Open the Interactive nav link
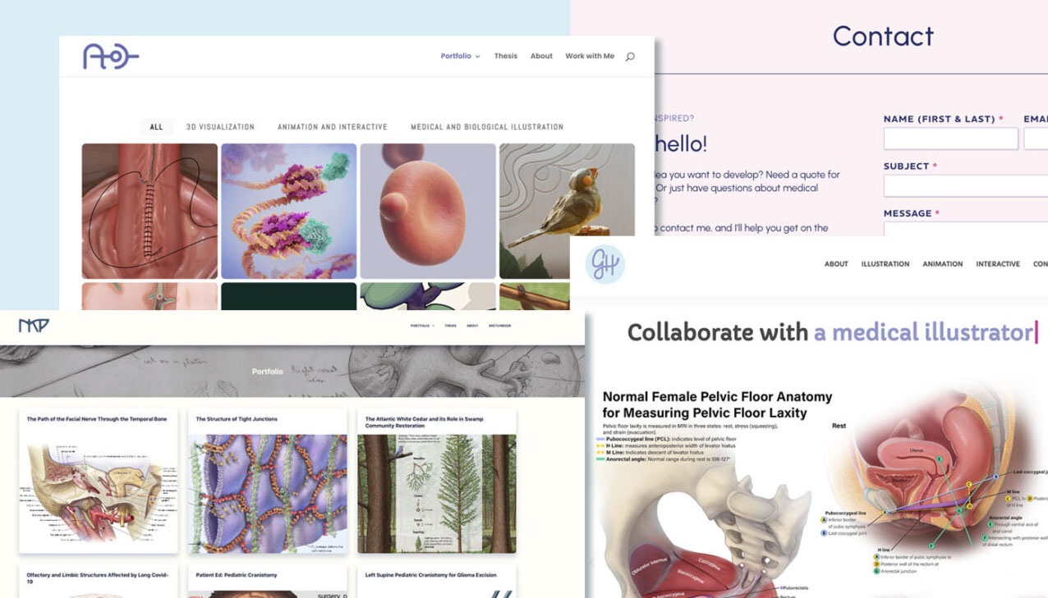Screen dimensions: 1048x598 click(998, 264)
